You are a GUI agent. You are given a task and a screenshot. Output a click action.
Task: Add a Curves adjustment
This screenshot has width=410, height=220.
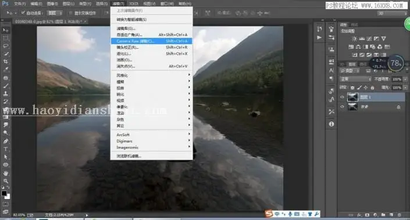[369, 39]
